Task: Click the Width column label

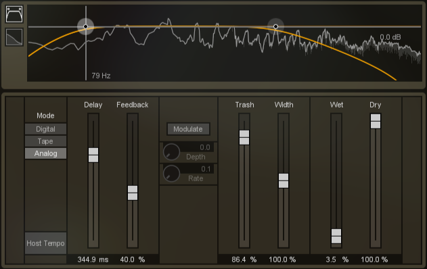Action: (x=284, y=105)
